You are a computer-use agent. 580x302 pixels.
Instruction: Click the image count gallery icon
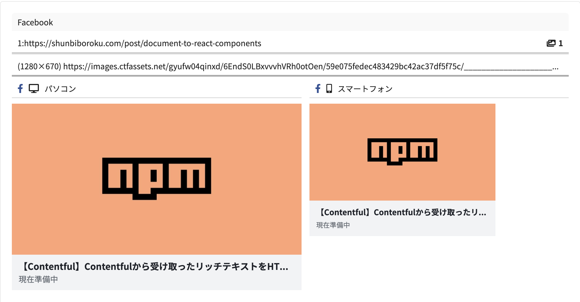[551, 43]
